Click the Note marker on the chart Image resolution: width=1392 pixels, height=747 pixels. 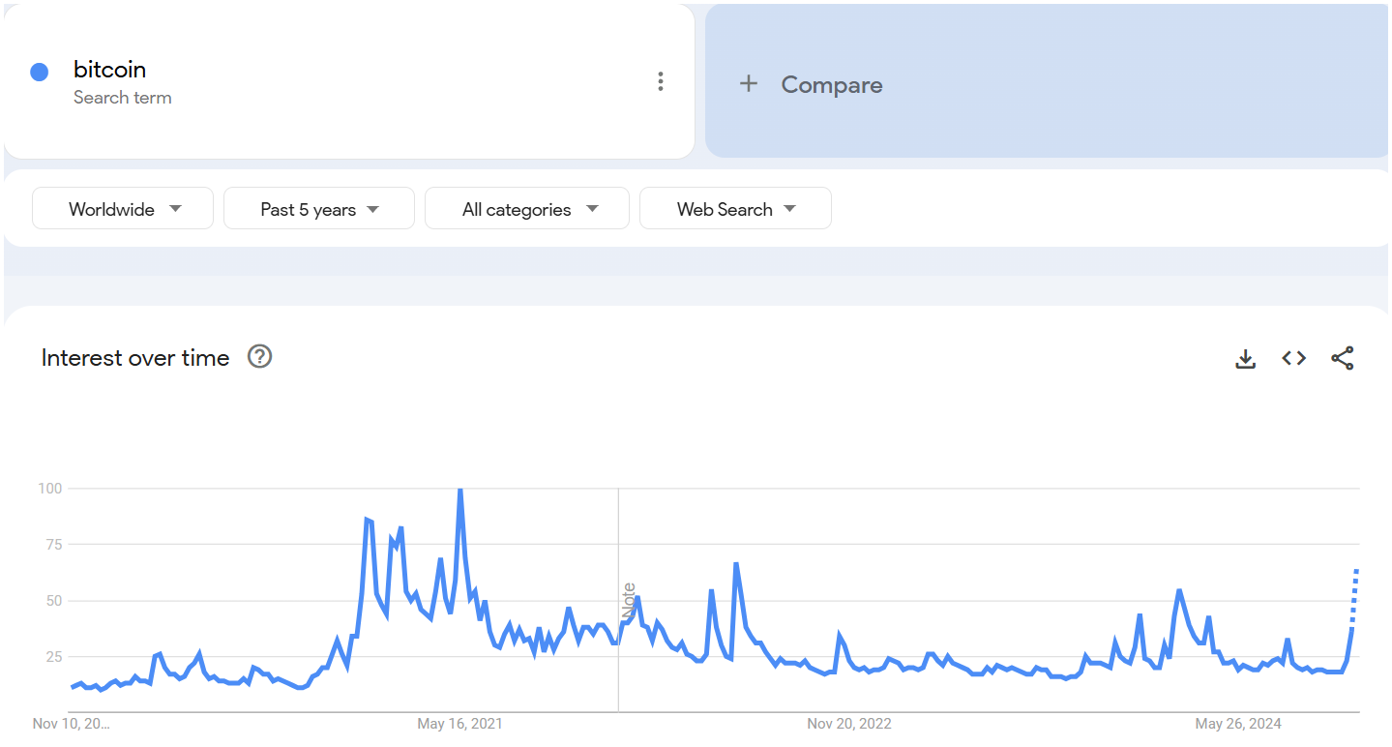point(629,600)
